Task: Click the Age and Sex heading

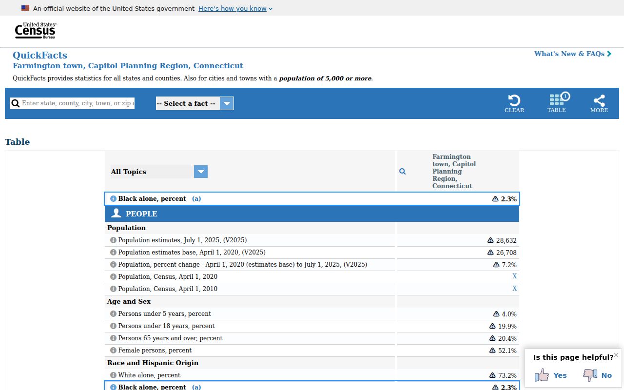Action: [129, 301]
